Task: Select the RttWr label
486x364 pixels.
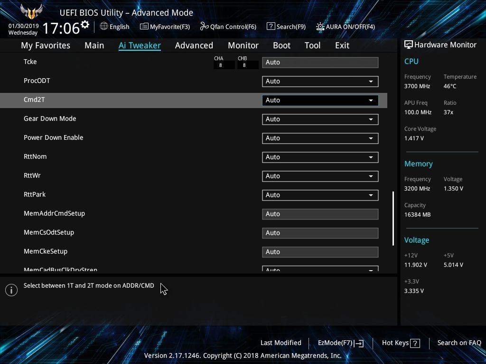Action: pos(32,175)
